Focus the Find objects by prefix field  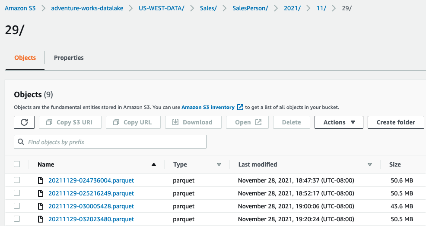point(115,142)
